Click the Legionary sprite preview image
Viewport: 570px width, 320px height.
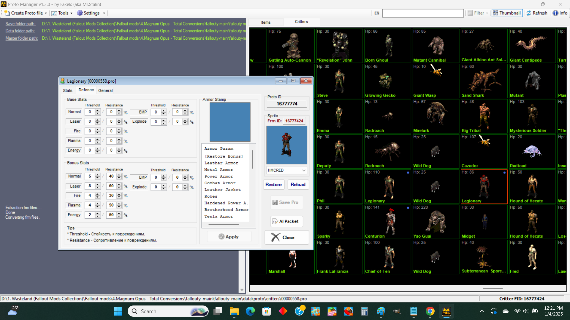pos(287,145)
